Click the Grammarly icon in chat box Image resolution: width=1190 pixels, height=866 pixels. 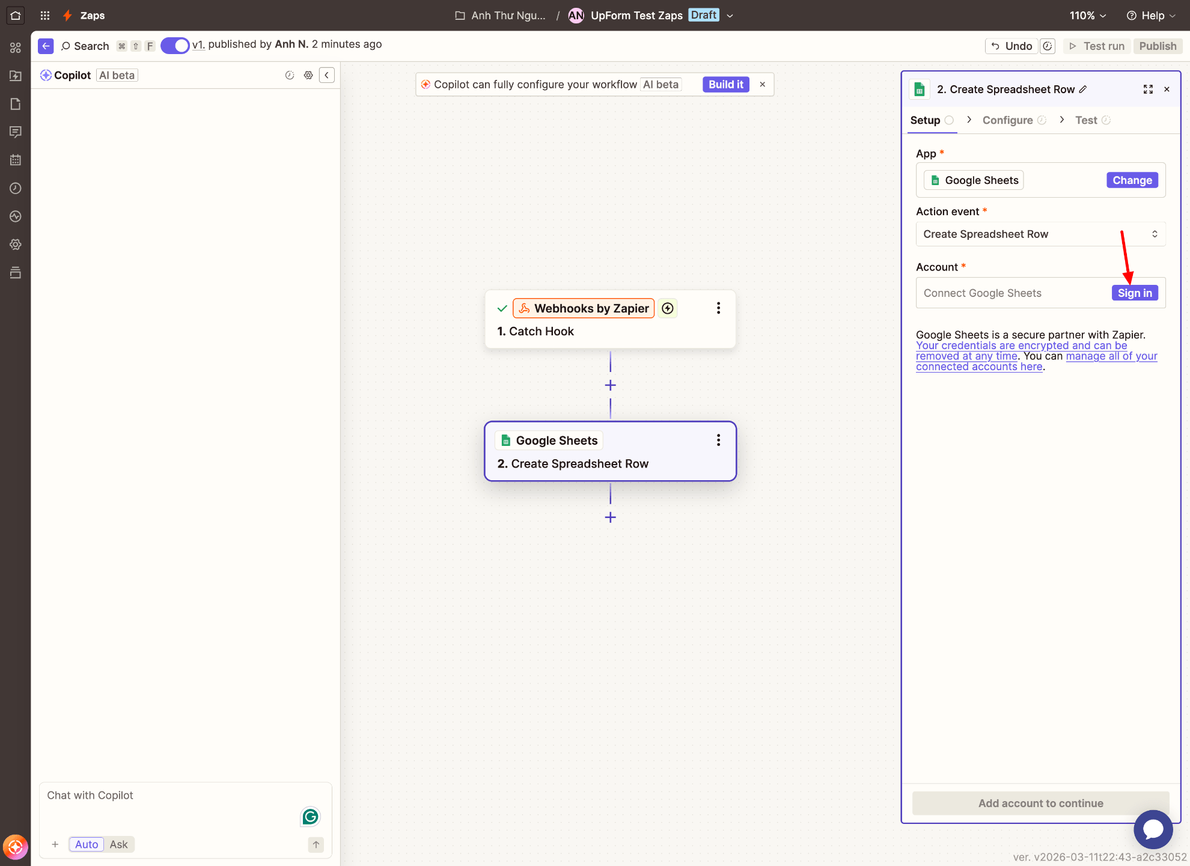point(311,817)
